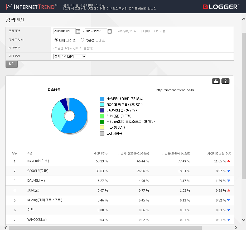Click DAUM(다음) in the table
This screenshot has width=246, height=230.
coord(36,181)
